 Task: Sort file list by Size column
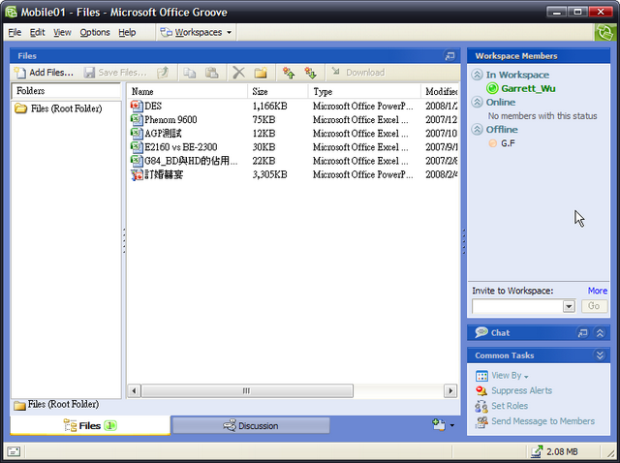pos(278,91)
